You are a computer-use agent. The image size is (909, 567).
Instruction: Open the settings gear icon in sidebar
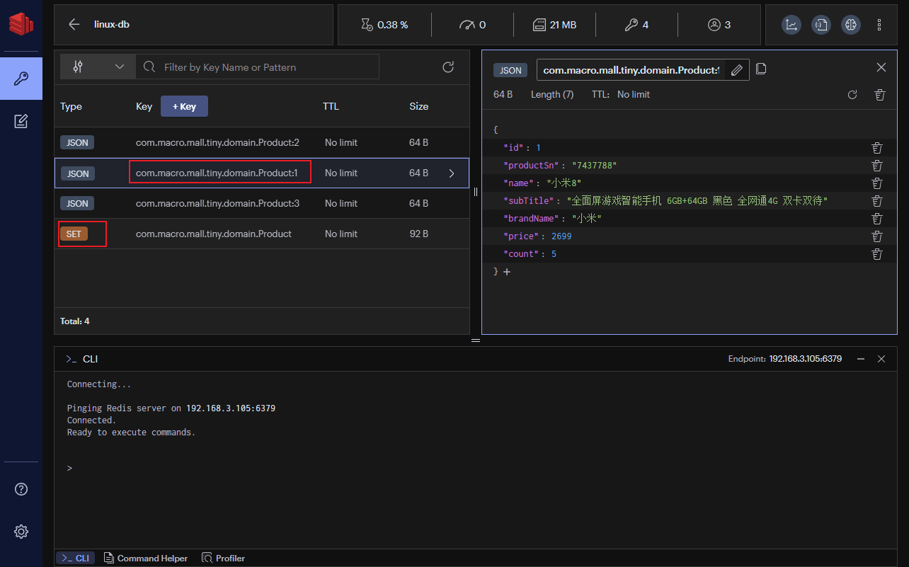[21, 531]
